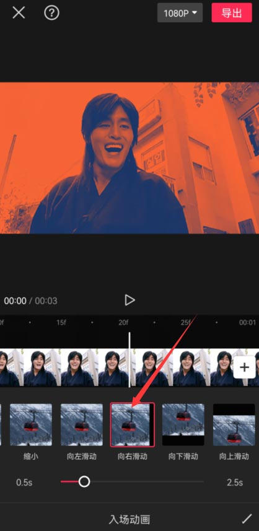Select the 缩小 animation thumbnail

pos(31,424)
